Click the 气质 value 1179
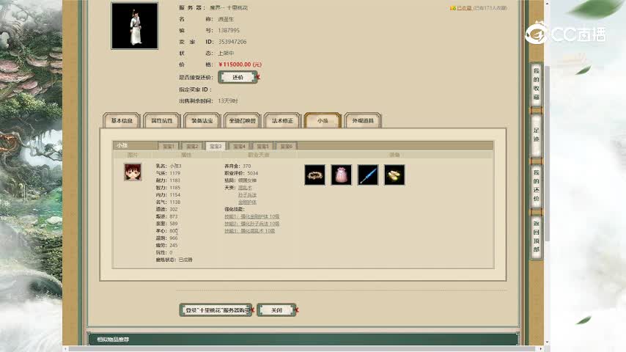626x352 pixels. click(x=175, y=173)
